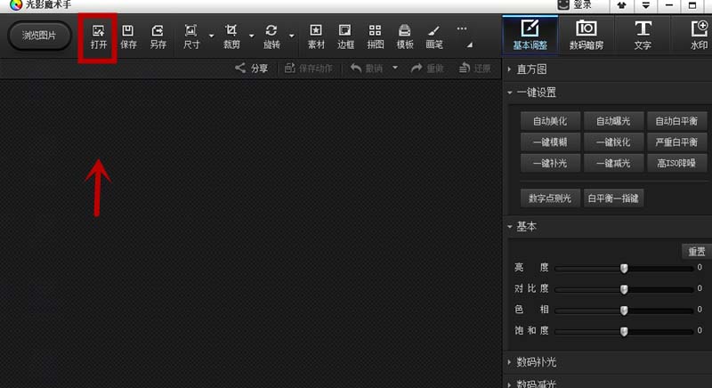Click 严重白平衡 button
The height and width of the screenshot is (388, 712).
[676, 142]
